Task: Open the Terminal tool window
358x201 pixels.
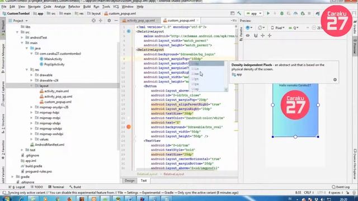Action: tap(56, 187)
